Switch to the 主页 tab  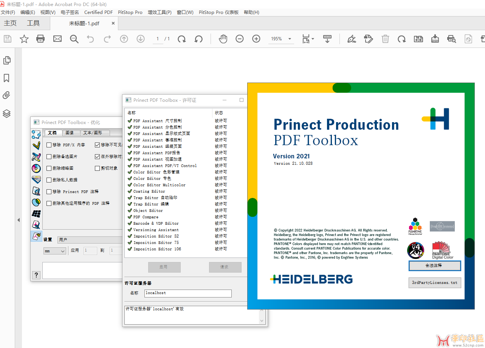coord(10,23)
